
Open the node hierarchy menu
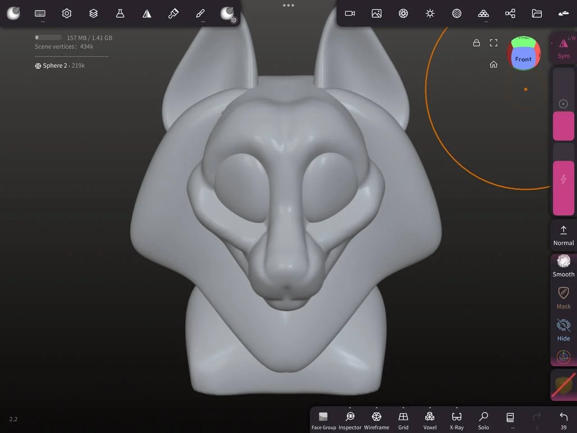tap(510, 14)
